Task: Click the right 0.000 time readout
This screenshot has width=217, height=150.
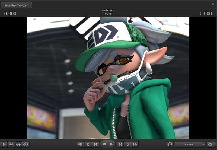Action: (x=206, y=14)
